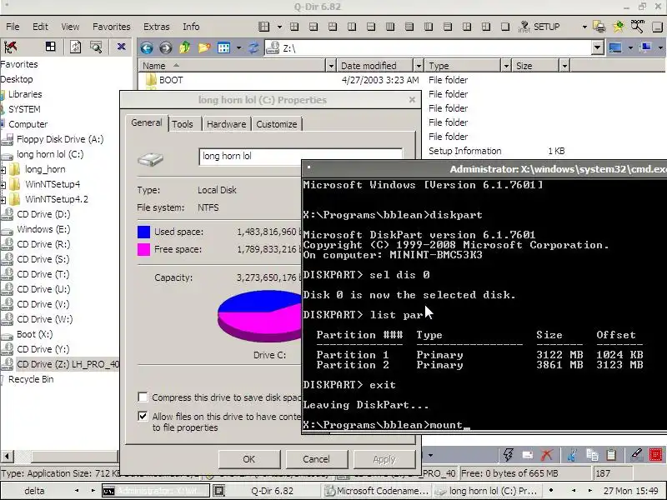Click the blue X icon in left panel toolbar

point(121,47)
